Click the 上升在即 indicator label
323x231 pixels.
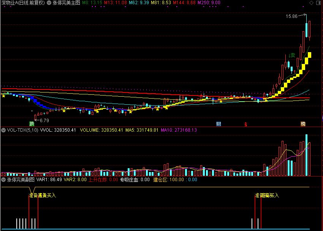click(x=98, y=179)
